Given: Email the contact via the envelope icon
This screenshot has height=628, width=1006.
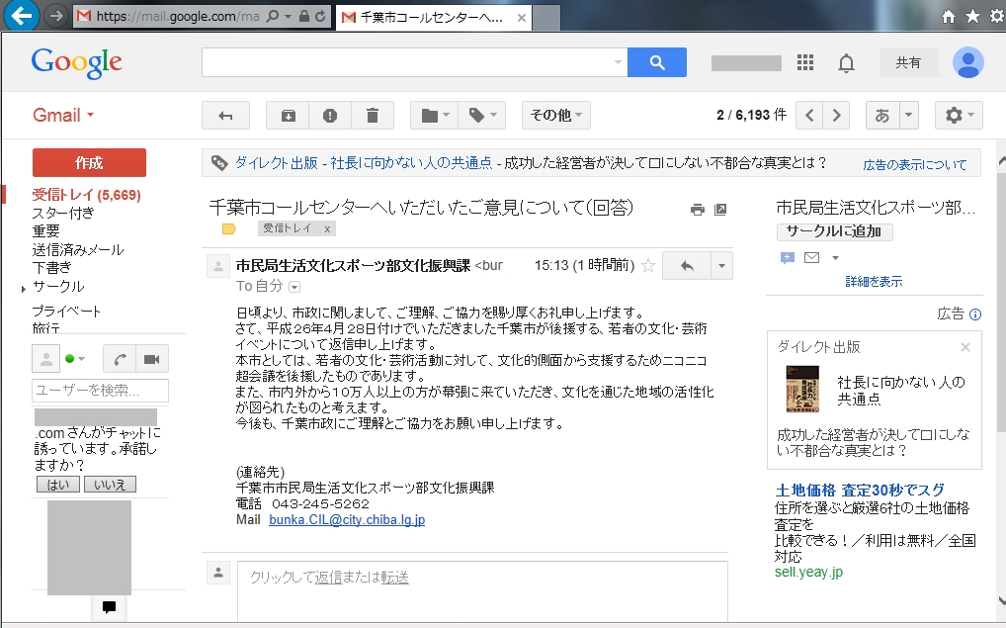Looking at the screenshot, I should (x=811, y=257).
